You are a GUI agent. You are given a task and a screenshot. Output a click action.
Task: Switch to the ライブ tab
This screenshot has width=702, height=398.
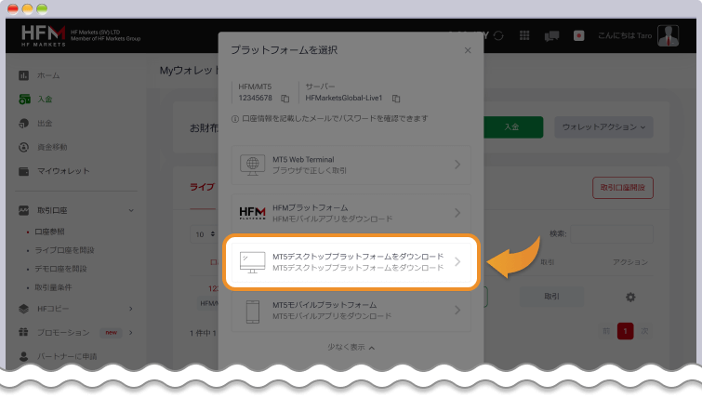coord(202,187)
